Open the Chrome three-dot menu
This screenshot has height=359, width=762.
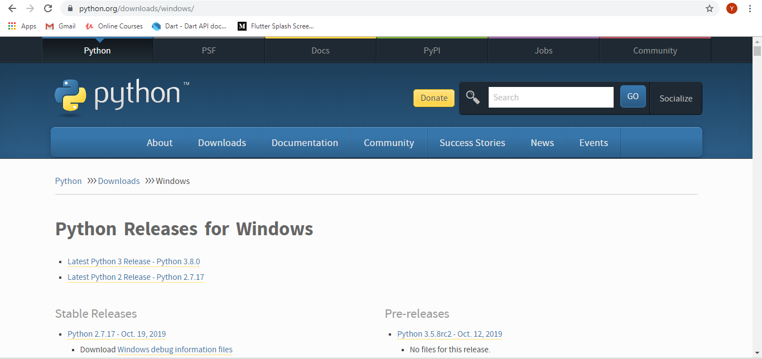tap(750, 9)
